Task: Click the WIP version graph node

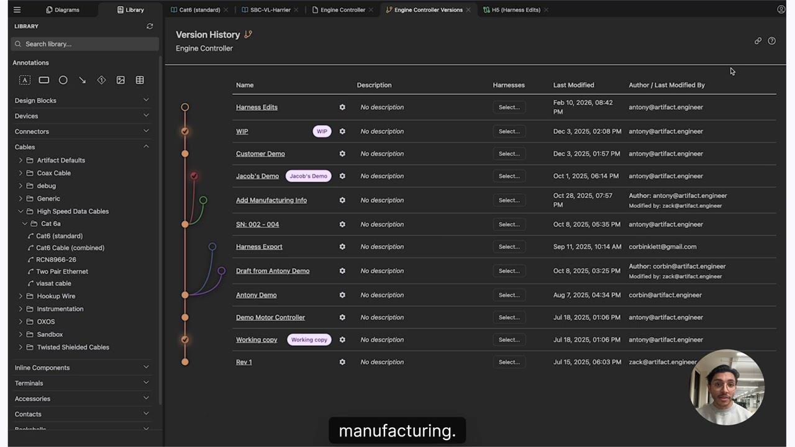Action: pyautogui.click(x=185, y=132)
